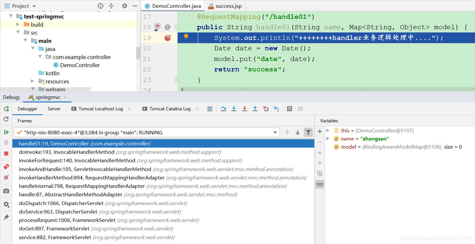Hide the Project panel with minimize icon
Image resolution: width=475 pixels, height=244 pixels.
coord(135,6)
